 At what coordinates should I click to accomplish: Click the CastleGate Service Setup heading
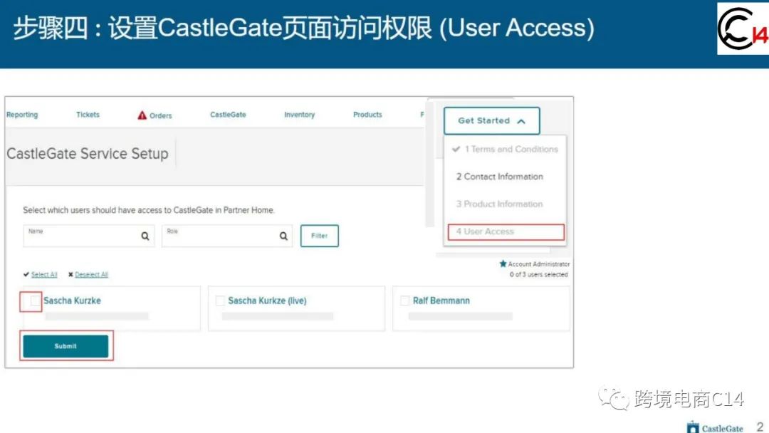click(x=88, y=154)
